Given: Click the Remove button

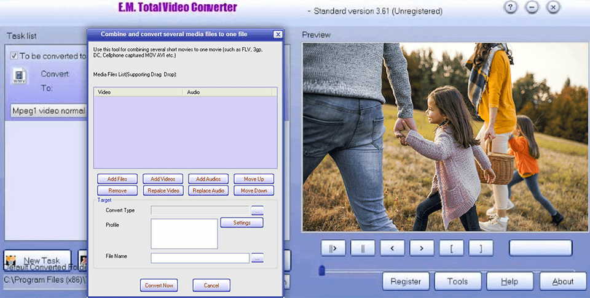Looking at the screenshot, I should coord(117,191).
